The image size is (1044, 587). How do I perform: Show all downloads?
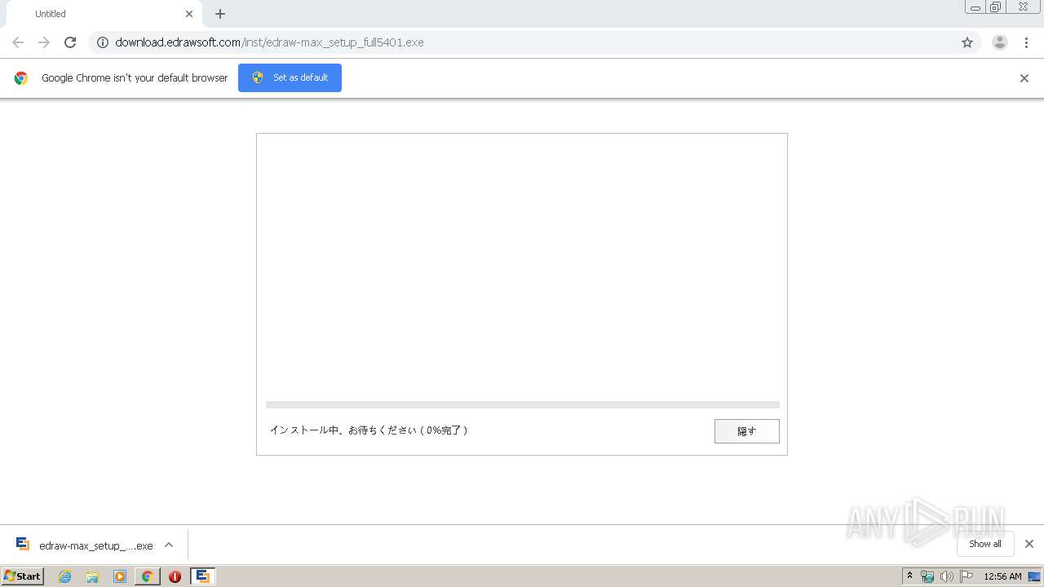[985, 544]
